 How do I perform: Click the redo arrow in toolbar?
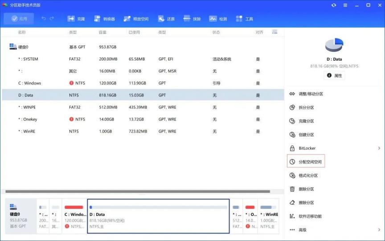point(52,19)
